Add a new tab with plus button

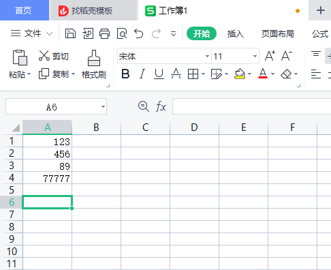[x=320, y=10]
